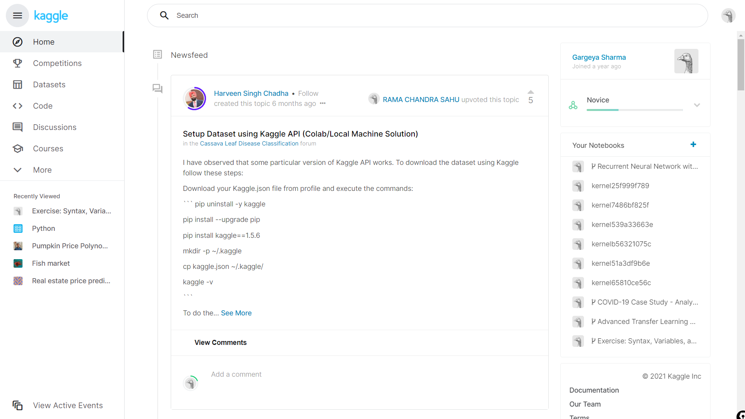Image resolution: width=745 pixels, height=419 pixels.
Task: Click the Novice tier progress bar
Action: (x=635, y=110)
